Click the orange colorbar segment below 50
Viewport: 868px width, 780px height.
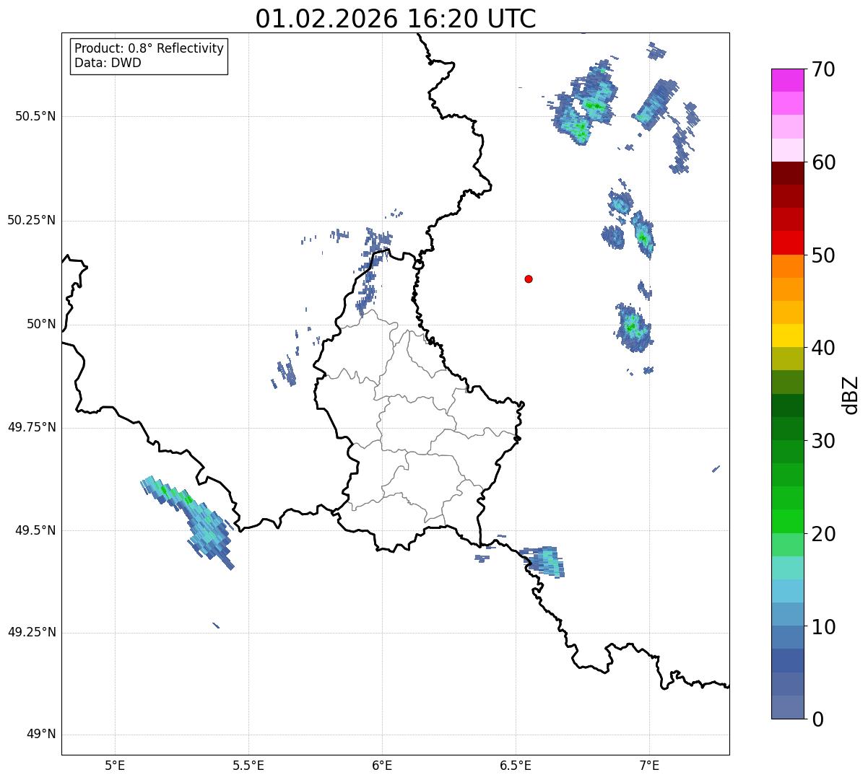(x=787, y=266)
